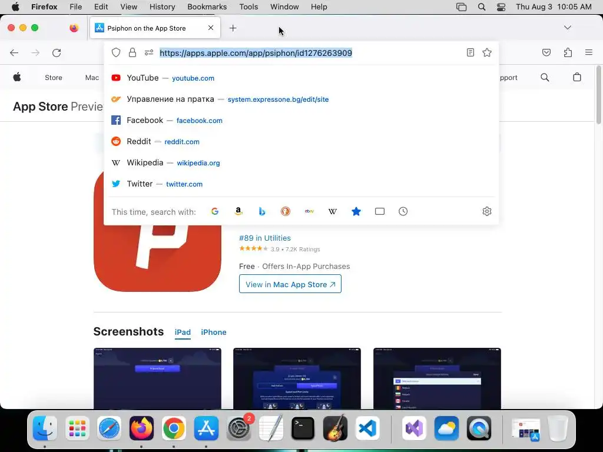This screenshot has width=603, height=452.
Task: Open Save to Pocket button
Action: coord(546,52)
